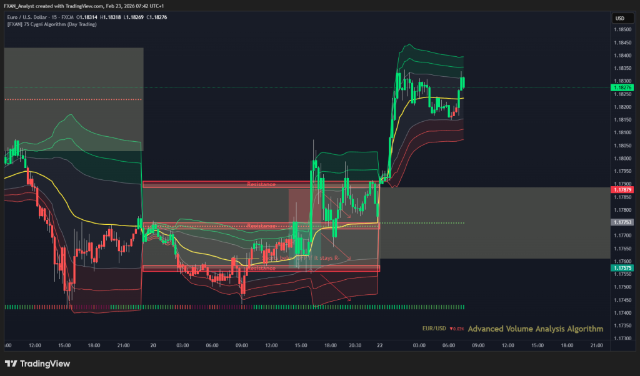Click the green 1.18276 current price label
The height and width of the screenshot is (376, 640).
tap(622, 88)
